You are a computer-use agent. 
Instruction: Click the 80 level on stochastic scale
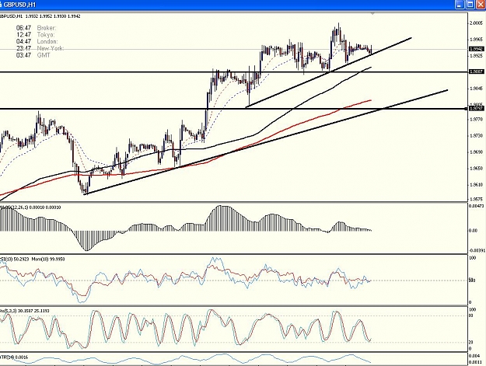pos(472,315)
